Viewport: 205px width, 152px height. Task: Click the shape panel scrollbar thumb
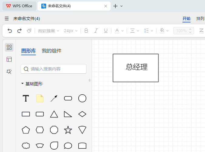(x=90, y=80)
